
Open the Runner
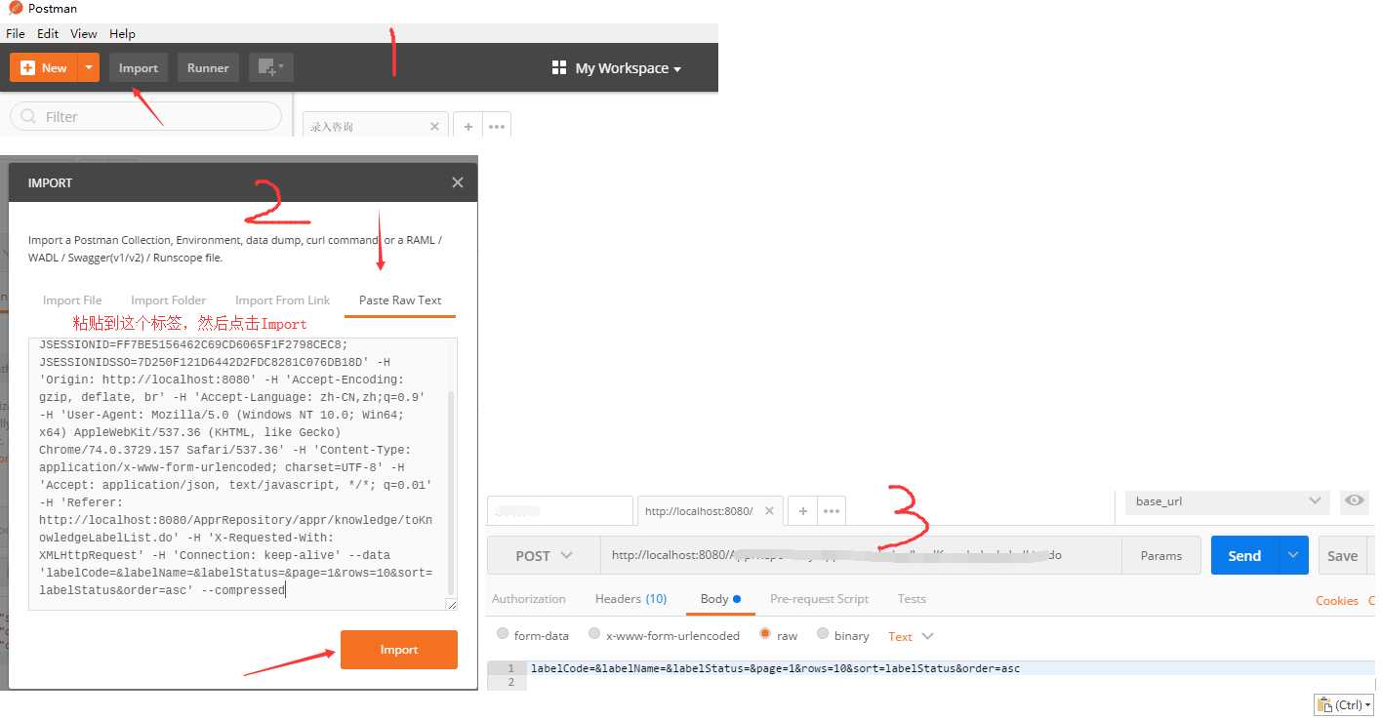pyautogui.click(x=208, y=68)
